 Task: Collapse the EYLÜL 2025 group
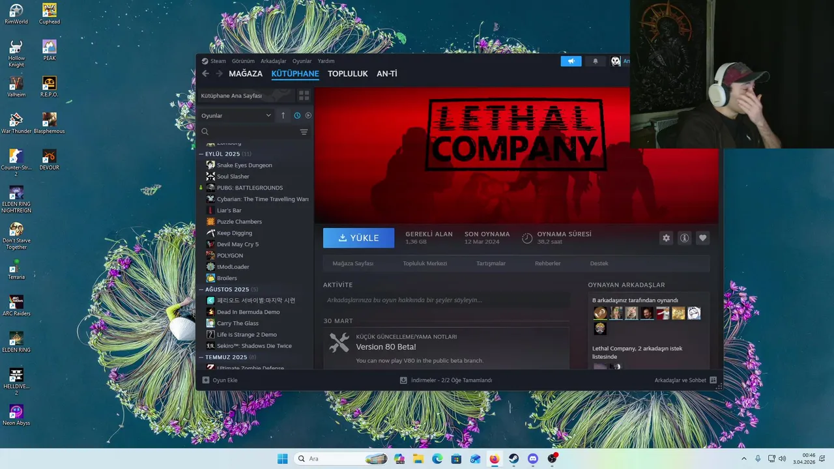pos(201,154)
